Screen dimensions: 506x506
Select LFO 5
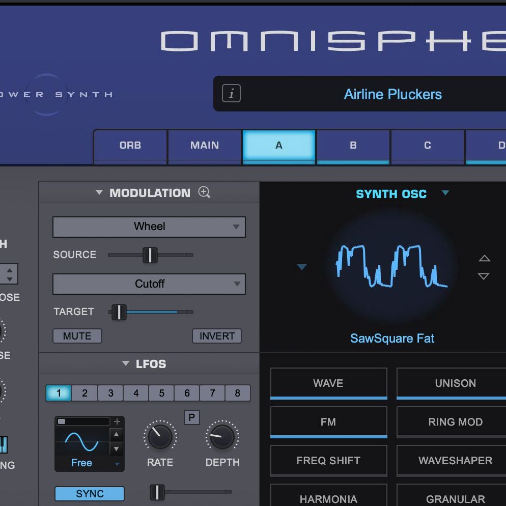161,392
